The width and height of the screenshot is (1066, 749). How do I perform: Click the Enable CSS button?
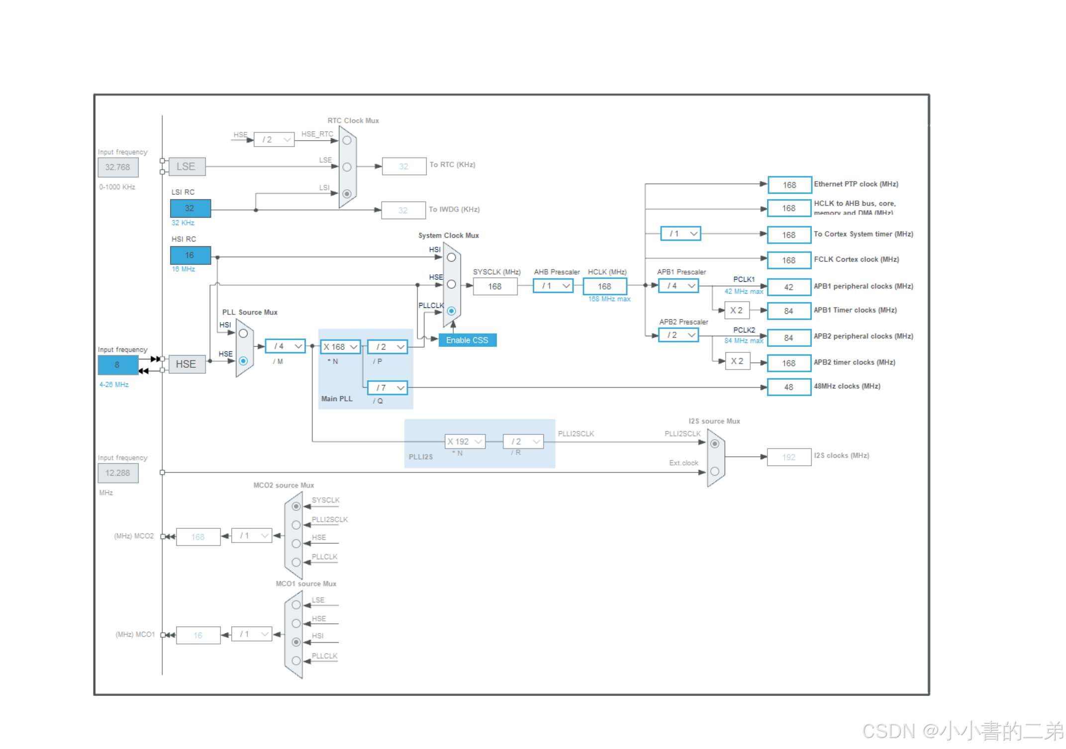(x=467, y=340)
